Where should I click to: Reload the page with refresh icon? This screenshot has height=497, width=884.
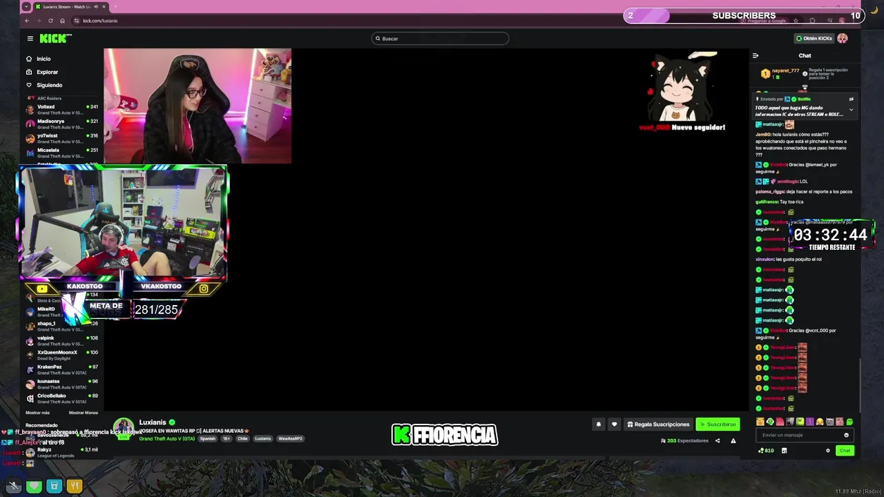(x=50, y=21)
